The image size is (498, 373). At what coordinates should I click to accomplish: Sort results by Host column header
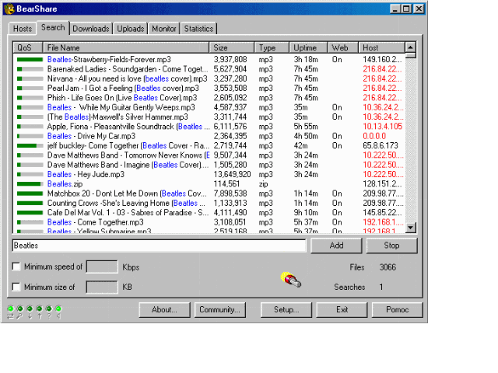click(x=382, y=47)
